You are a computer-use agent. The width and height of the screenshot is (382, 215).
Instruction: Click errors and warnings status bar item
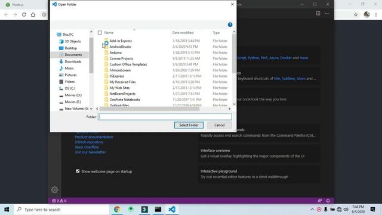pos(59,201)
